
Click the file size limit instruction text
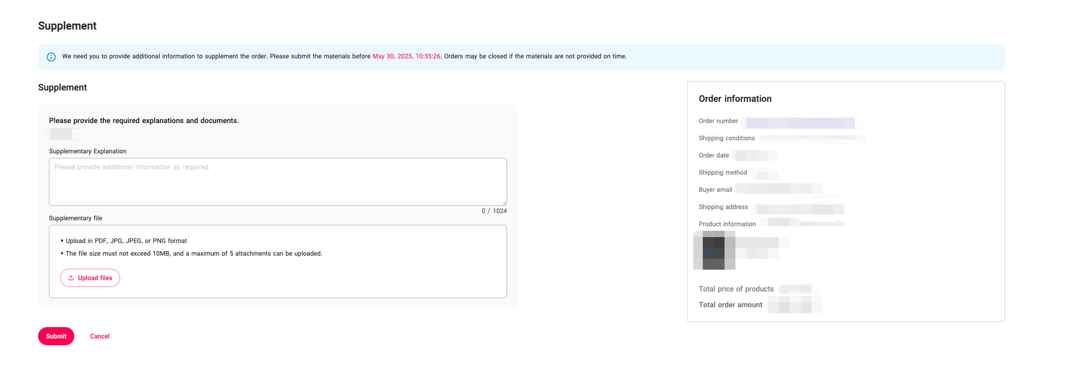pyautogui.click(x=193, y=253)
